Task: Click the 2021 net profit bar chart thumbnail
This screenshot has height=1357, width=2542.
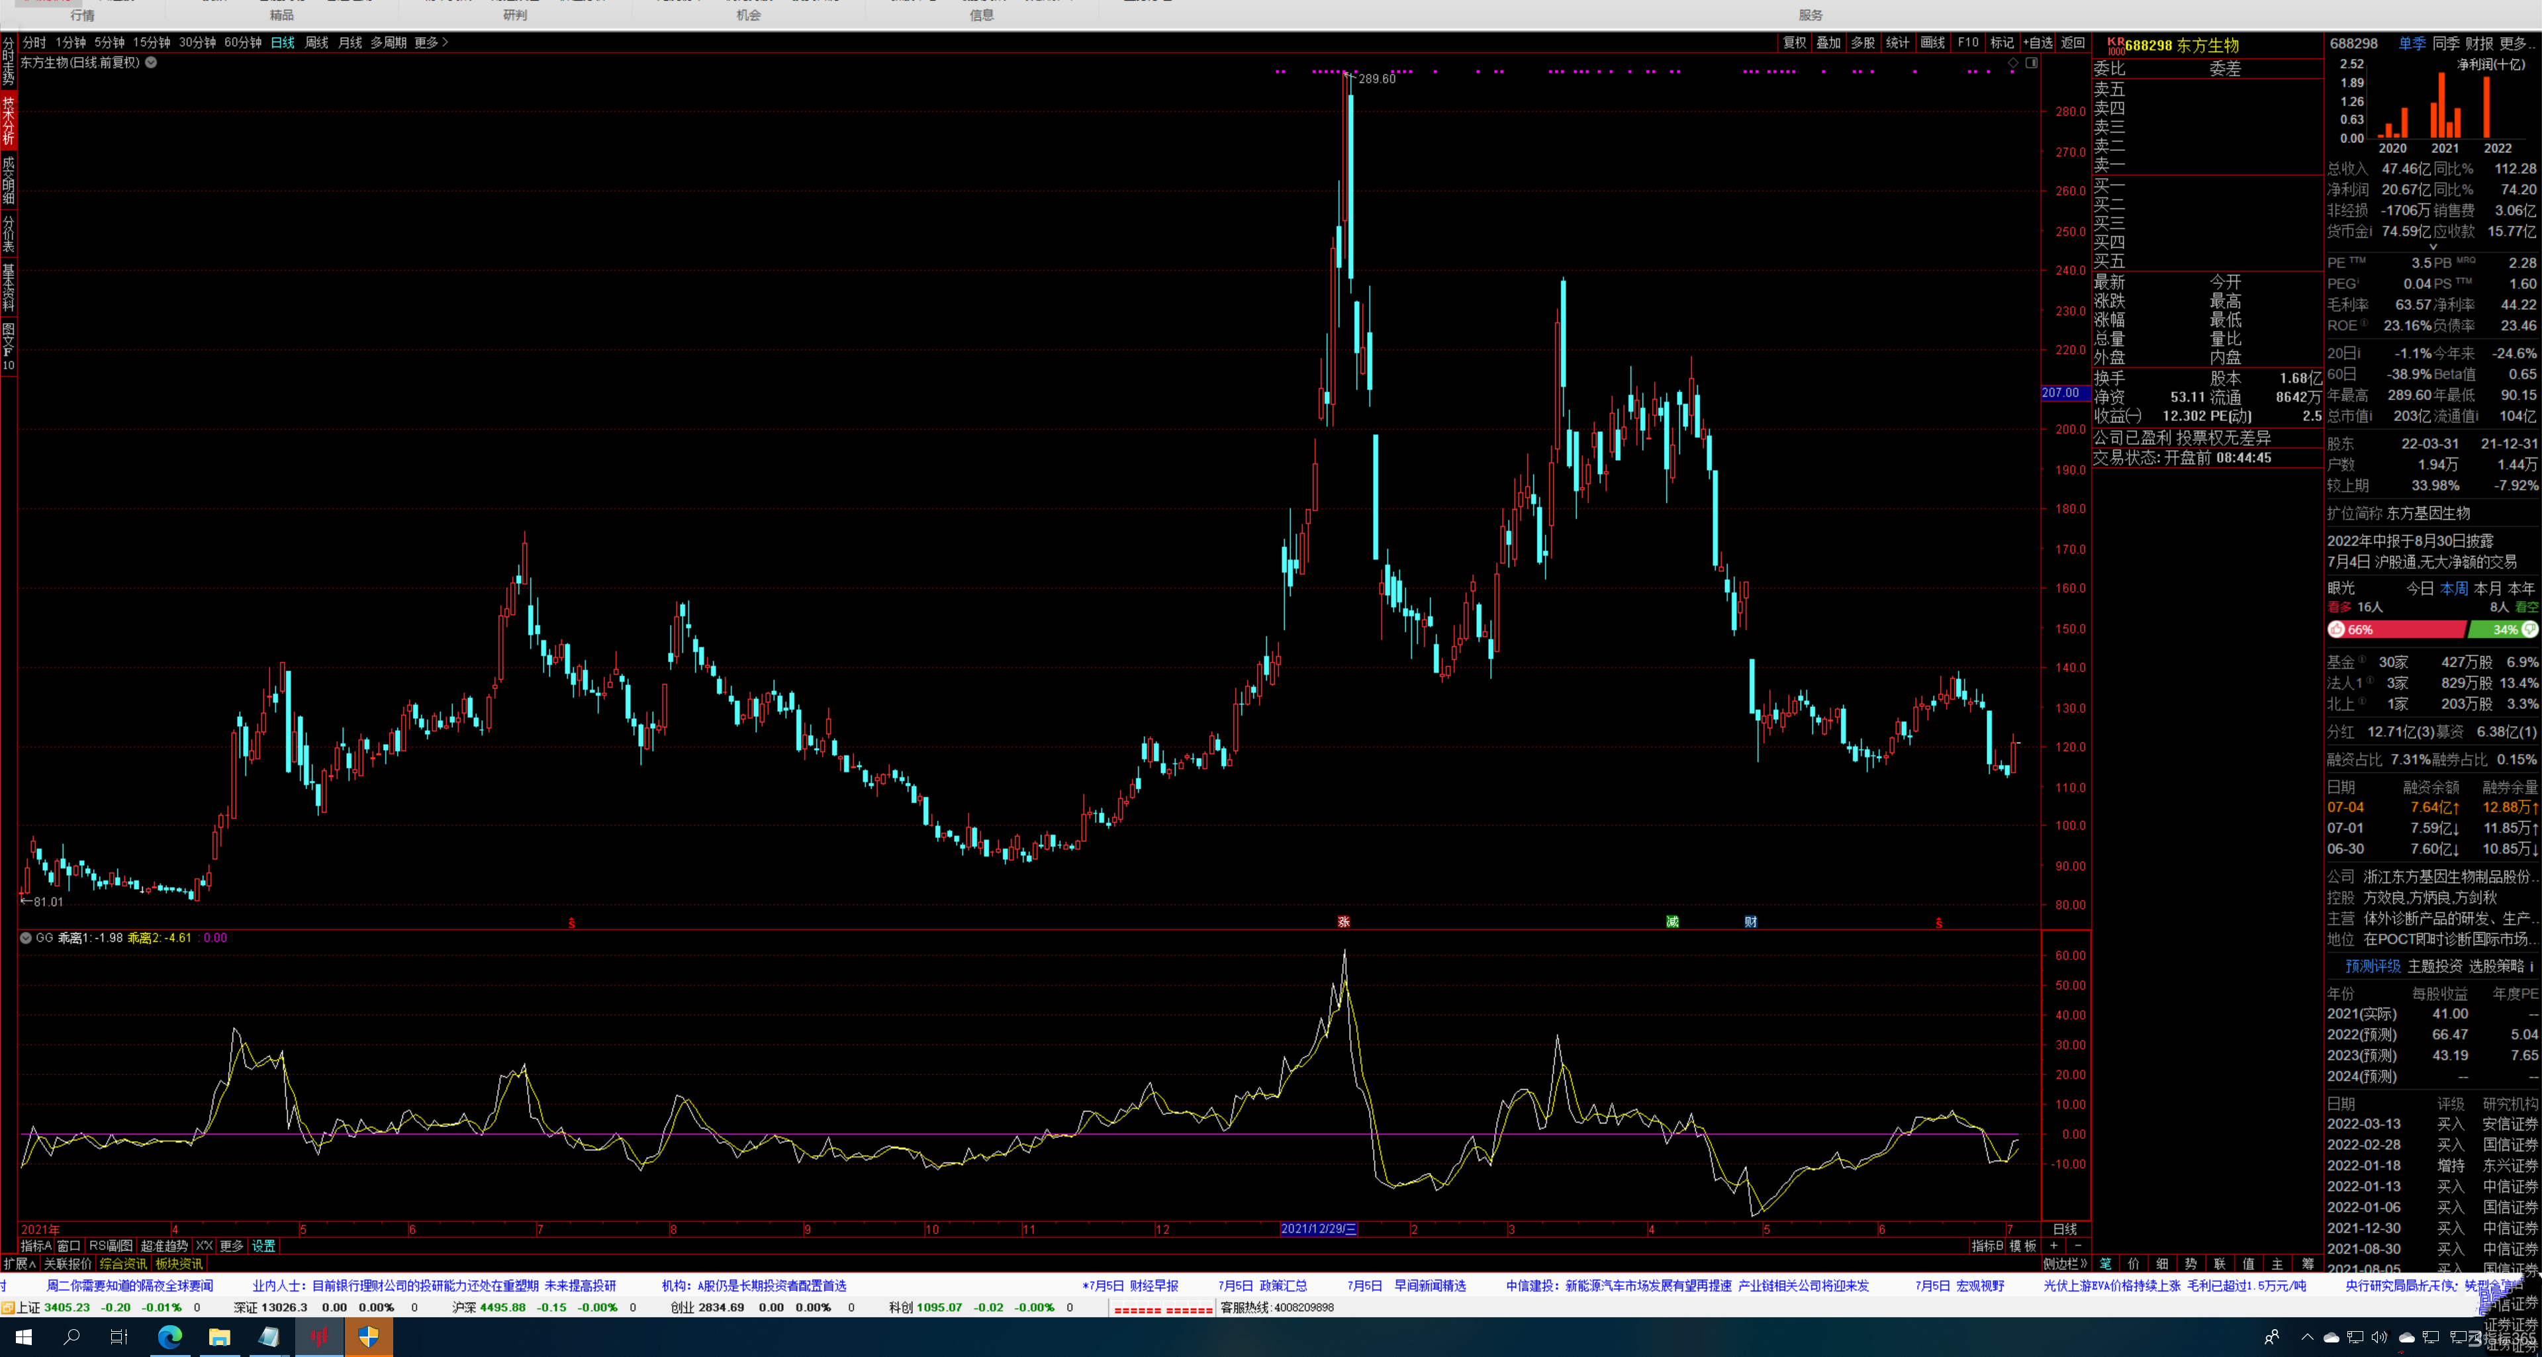Action: [2444, 105]
